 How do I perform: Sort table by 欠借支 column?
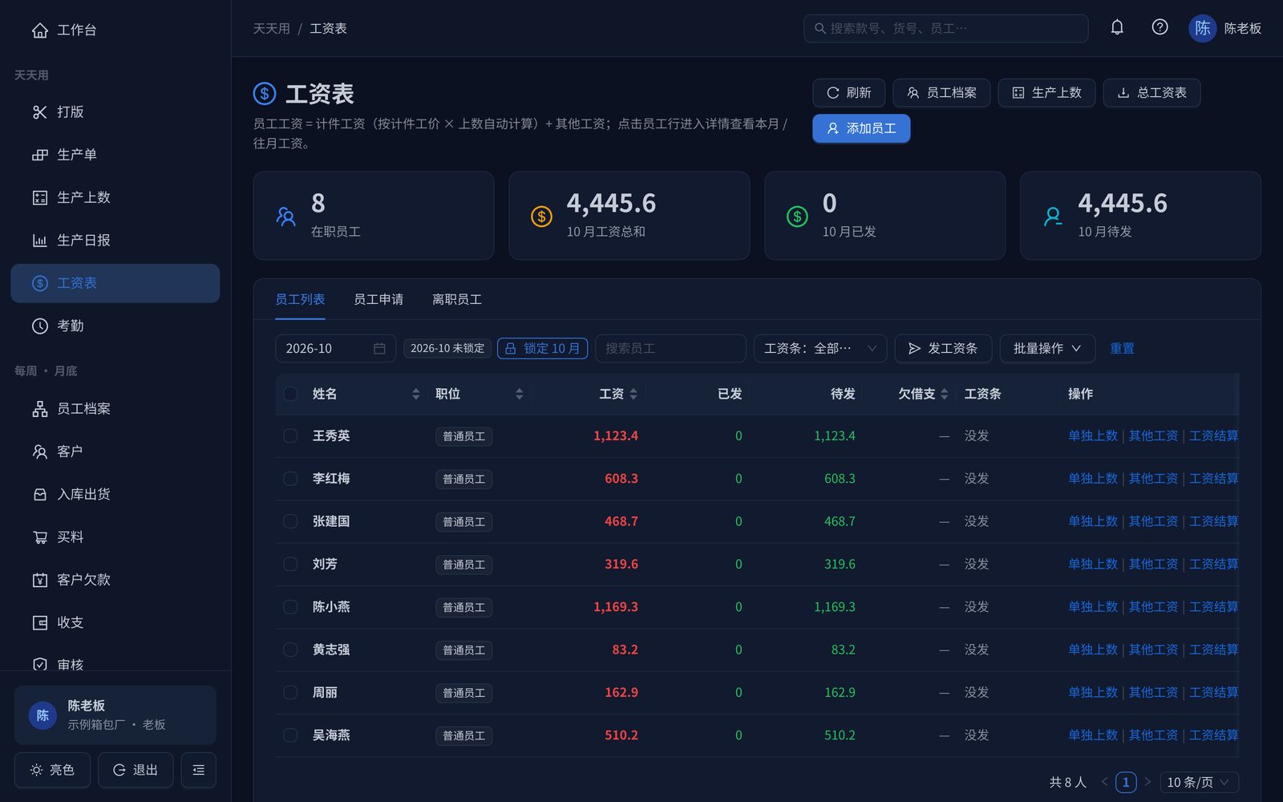[x=945, y=394]
